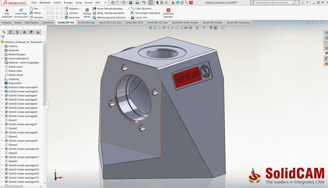
Task: Click the Berechnen button
Action: pyautogui.click(x=73, y=18)
